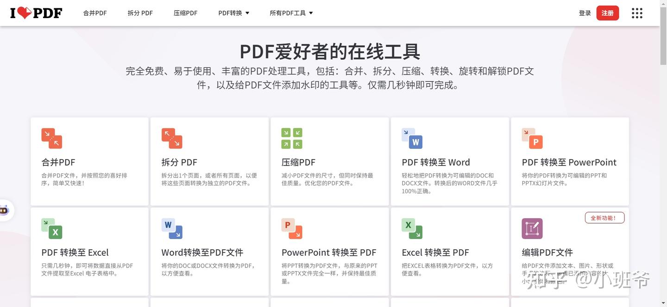The height and width of the screenshot is (307, 667).
Task: Click the PDF to PowerPoint (PDF 转换至 PowerPoint) card icon
Action: (532, 138)
